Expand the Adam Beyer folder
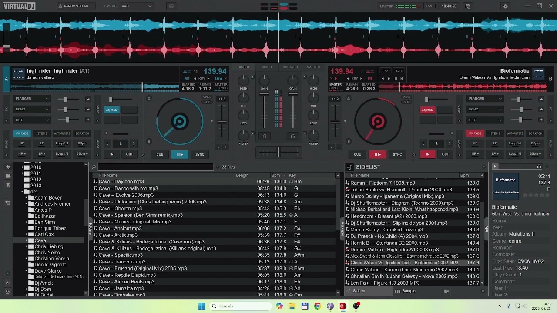The image size is (557, 313). (x=27, y=198)
